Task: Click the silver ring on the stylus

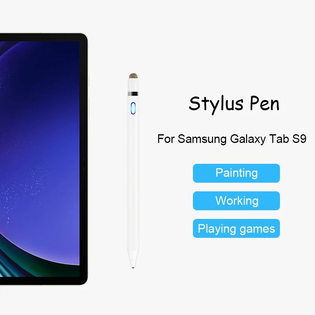Action: pyautogui.click(x=133, y=94)
